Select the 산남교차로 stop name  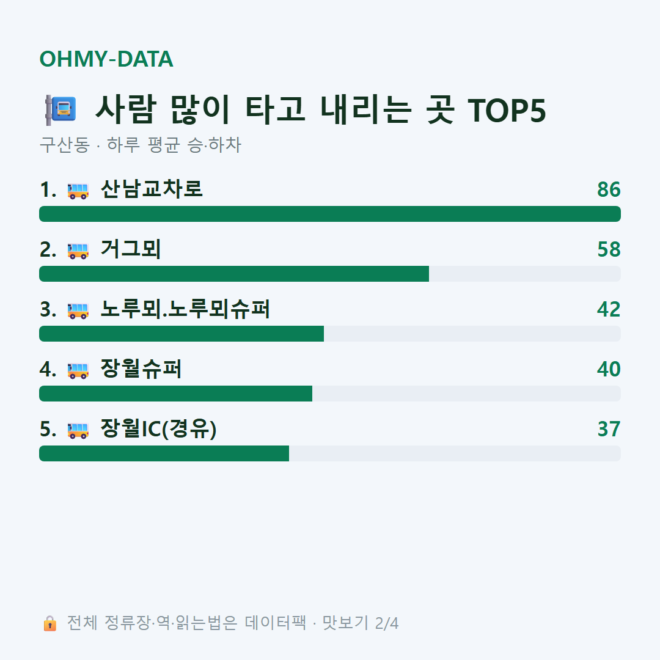pyautogui.click(x=152, y=189)
